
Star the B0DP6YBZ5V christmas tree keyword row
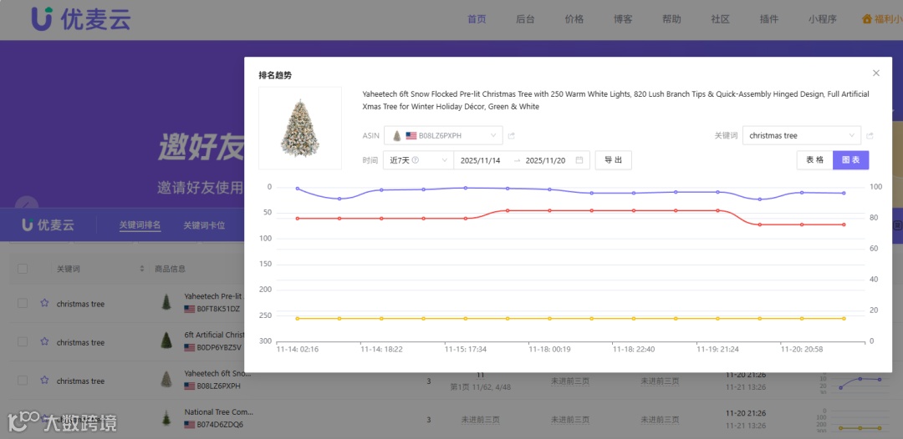click(44, 342)
